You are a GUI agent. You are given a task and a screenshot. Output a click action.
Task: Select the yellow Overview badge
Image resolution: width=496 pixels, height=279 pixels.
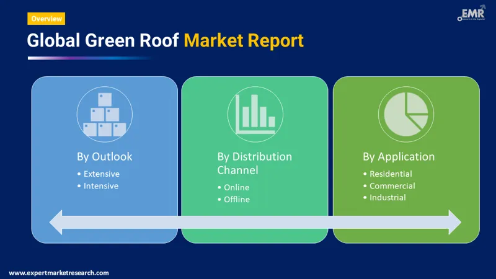click(46, 19)
